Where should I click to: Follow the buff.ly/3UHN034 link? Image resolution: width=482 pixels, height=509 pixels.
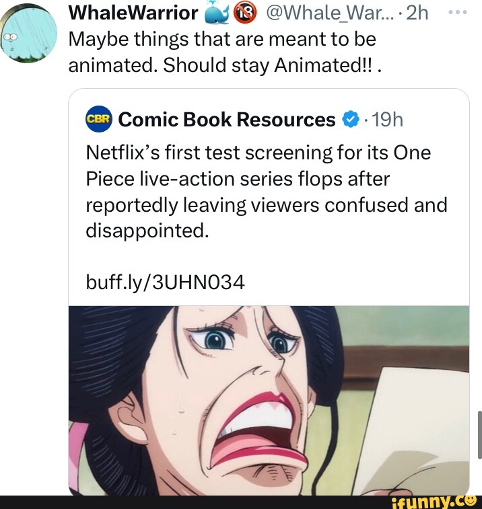click(166, 281)
